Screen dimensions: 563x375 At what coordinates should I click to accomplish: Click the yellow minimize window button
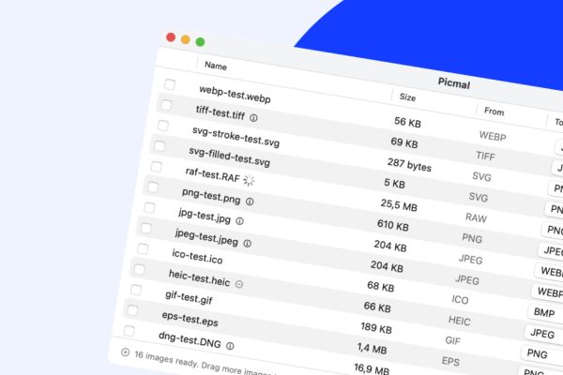pyautogui.click(x=185, y=39)
